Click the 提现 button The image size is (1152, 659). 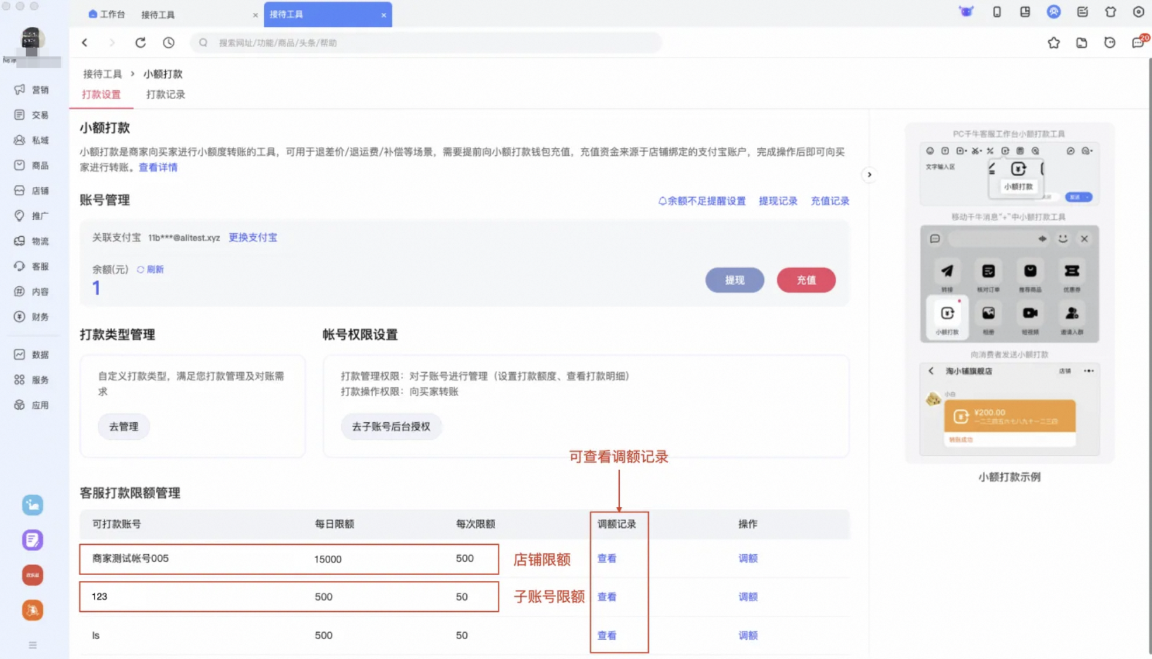pos(735,280)
